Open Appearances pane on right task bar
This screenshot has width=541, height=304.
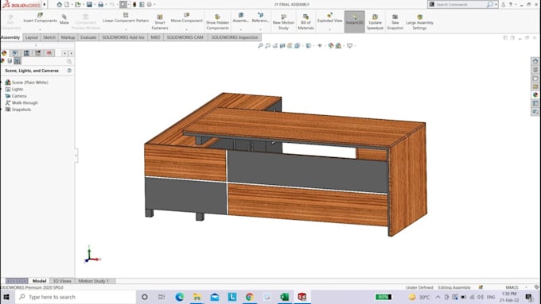[x=535, y=94]
